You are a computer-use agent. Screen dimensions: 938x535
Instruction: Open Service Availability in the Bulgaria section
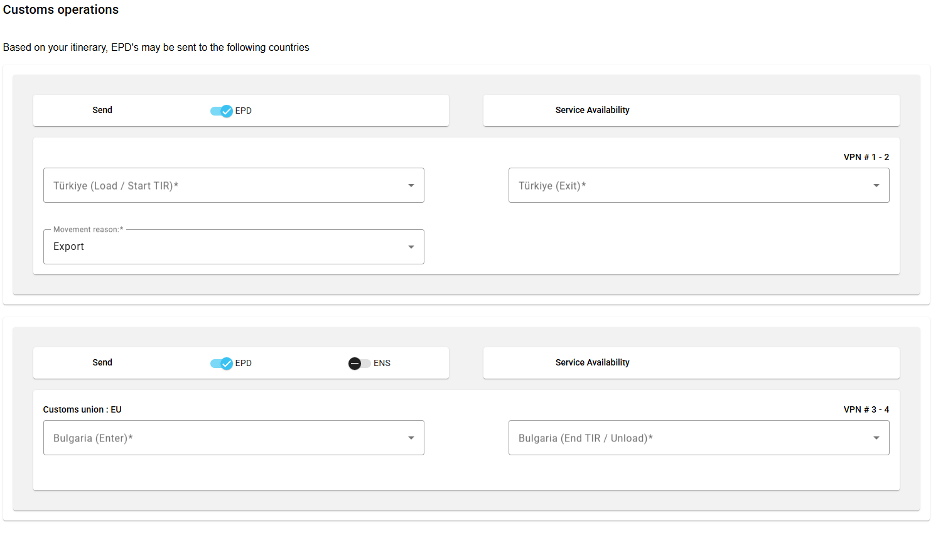pos(592,363)
